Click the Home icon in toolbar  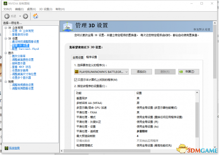(35, 16)
